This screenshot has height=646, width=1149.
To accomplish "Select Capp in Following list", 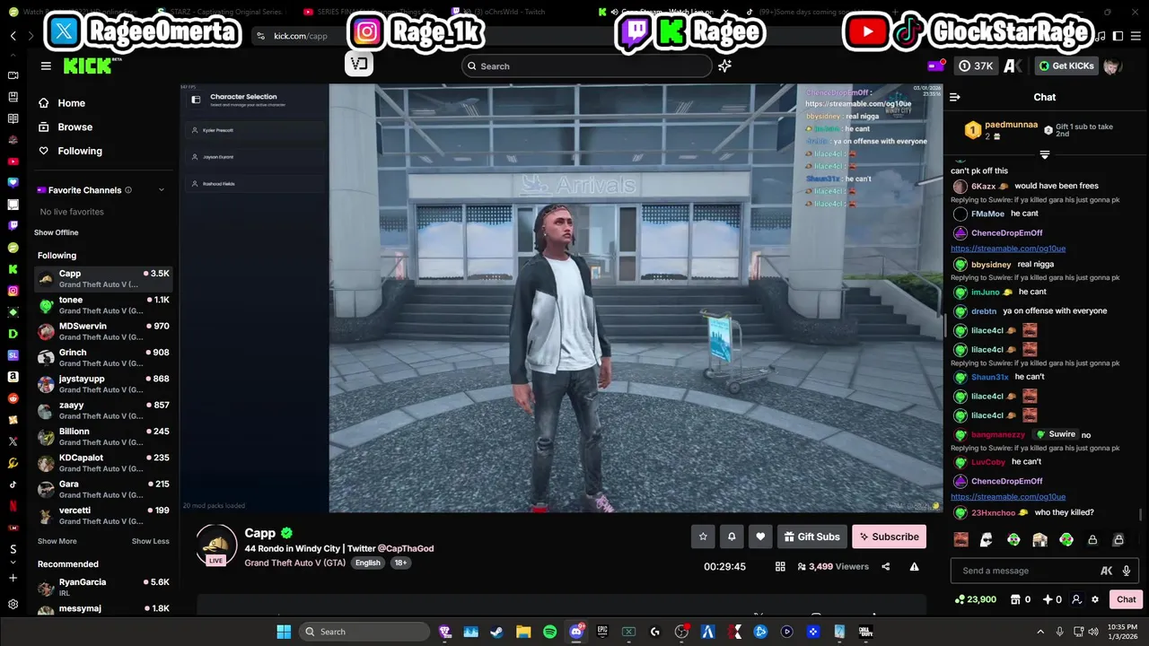I will (x=102, y=278).
